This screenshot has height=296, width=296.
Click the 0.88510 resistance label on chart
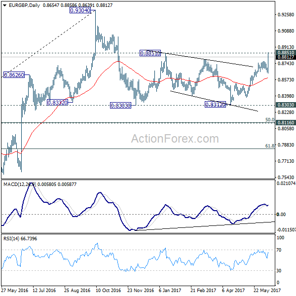pyautogui.click(x=150, y=53)
